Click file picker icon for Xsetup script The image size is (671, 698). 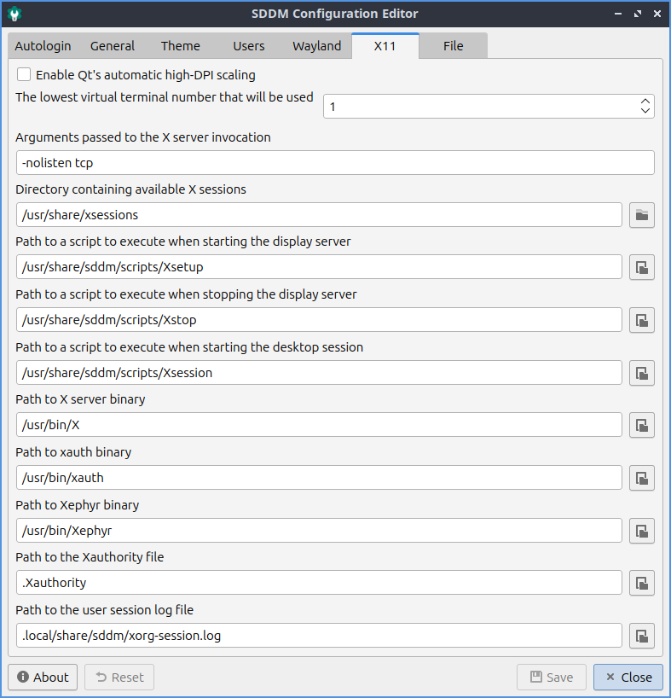[641, 268]
